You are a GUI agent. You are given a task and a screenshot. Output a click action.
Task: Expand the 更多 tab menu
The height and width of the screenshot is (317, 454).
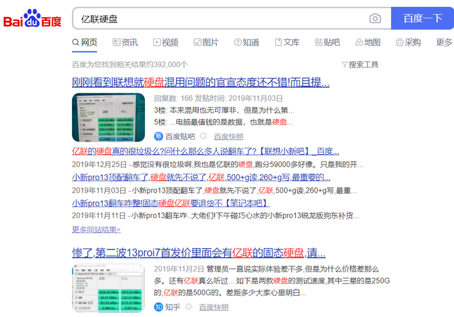(445, 42)
